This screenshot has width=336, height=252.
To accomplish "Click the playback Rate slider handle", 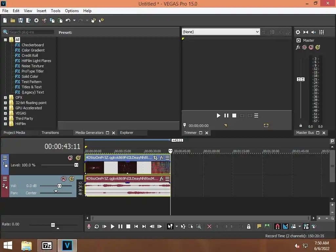I will [x=53, y=225].
